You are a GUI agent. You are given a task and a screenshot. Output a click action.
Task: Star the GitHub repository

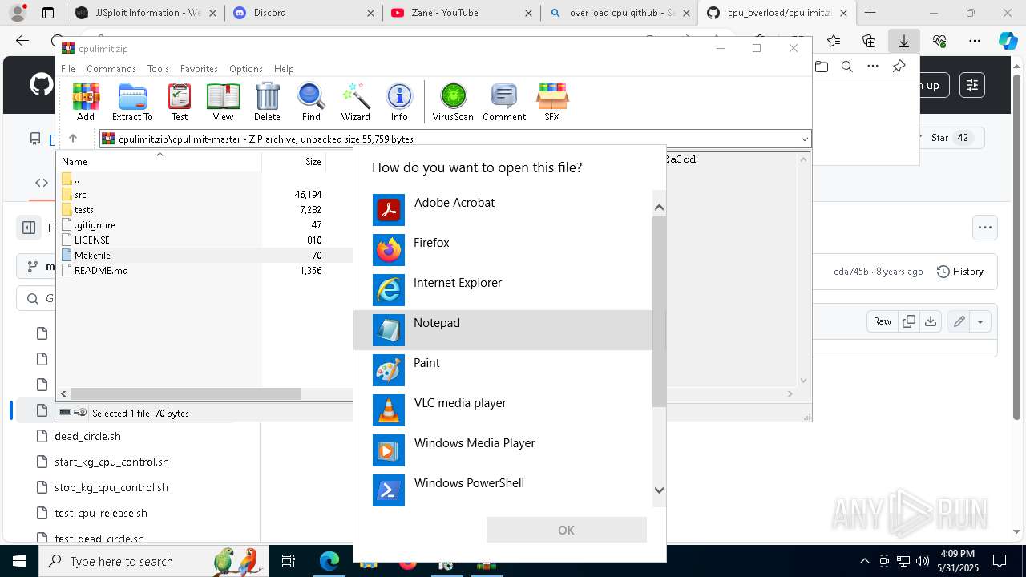(951, 138)
